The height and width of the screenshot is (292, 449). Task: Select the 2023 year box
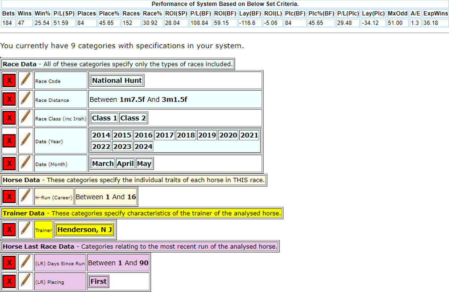[122, 147]
